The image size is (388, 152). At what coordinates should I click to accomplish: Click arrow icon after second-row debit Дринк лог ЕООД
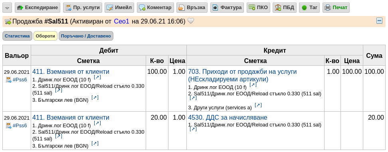tap(97, 123)
